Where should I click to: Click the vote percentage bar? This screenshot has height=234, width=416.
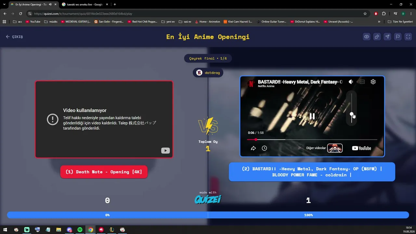pos(208,215)
